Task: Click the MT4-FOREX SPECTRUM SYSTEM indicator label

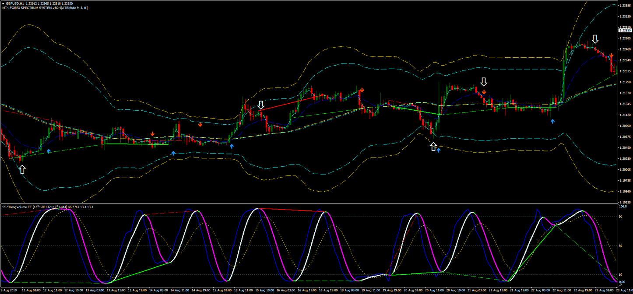Action: coord(44,8)
